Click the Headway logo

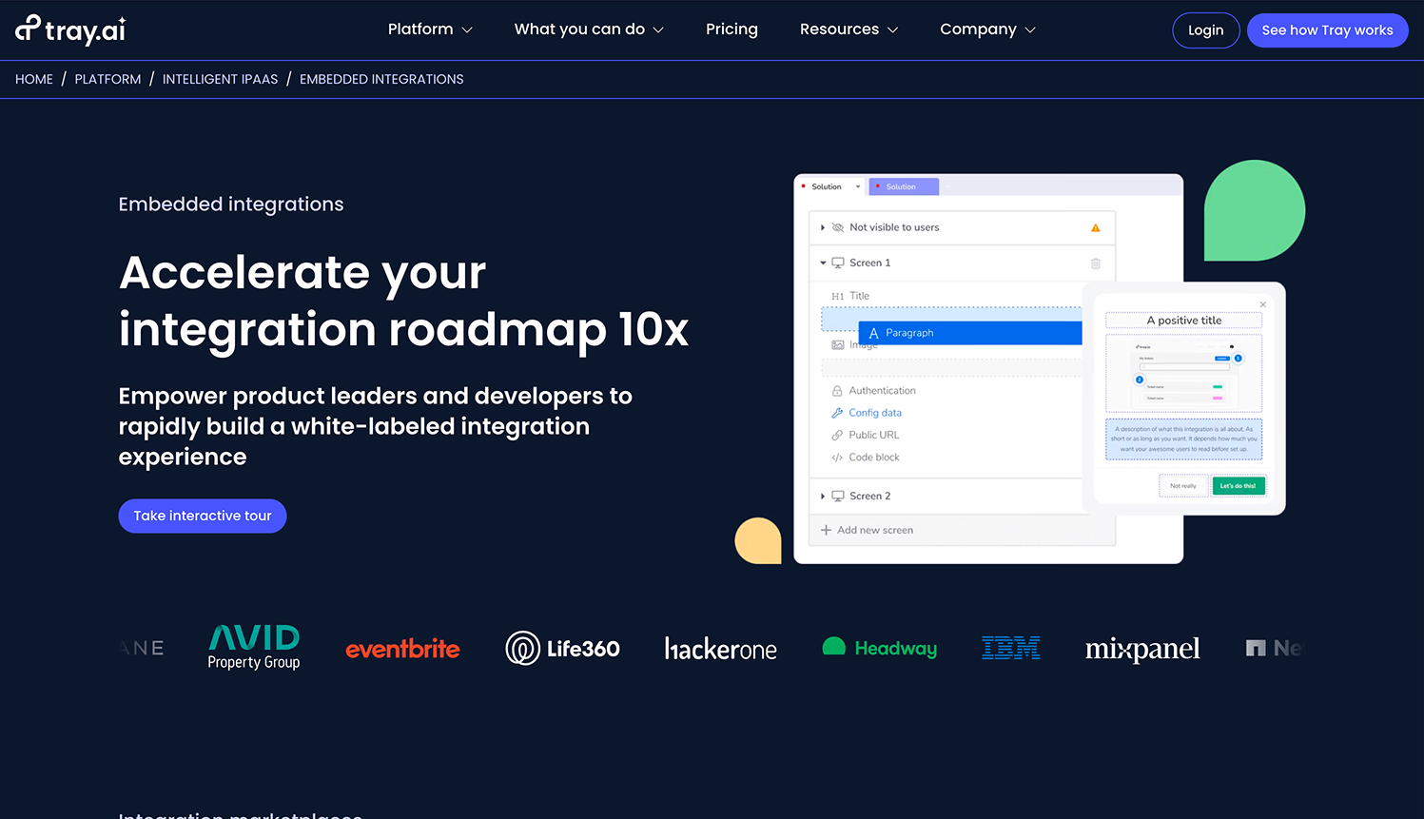880,648
